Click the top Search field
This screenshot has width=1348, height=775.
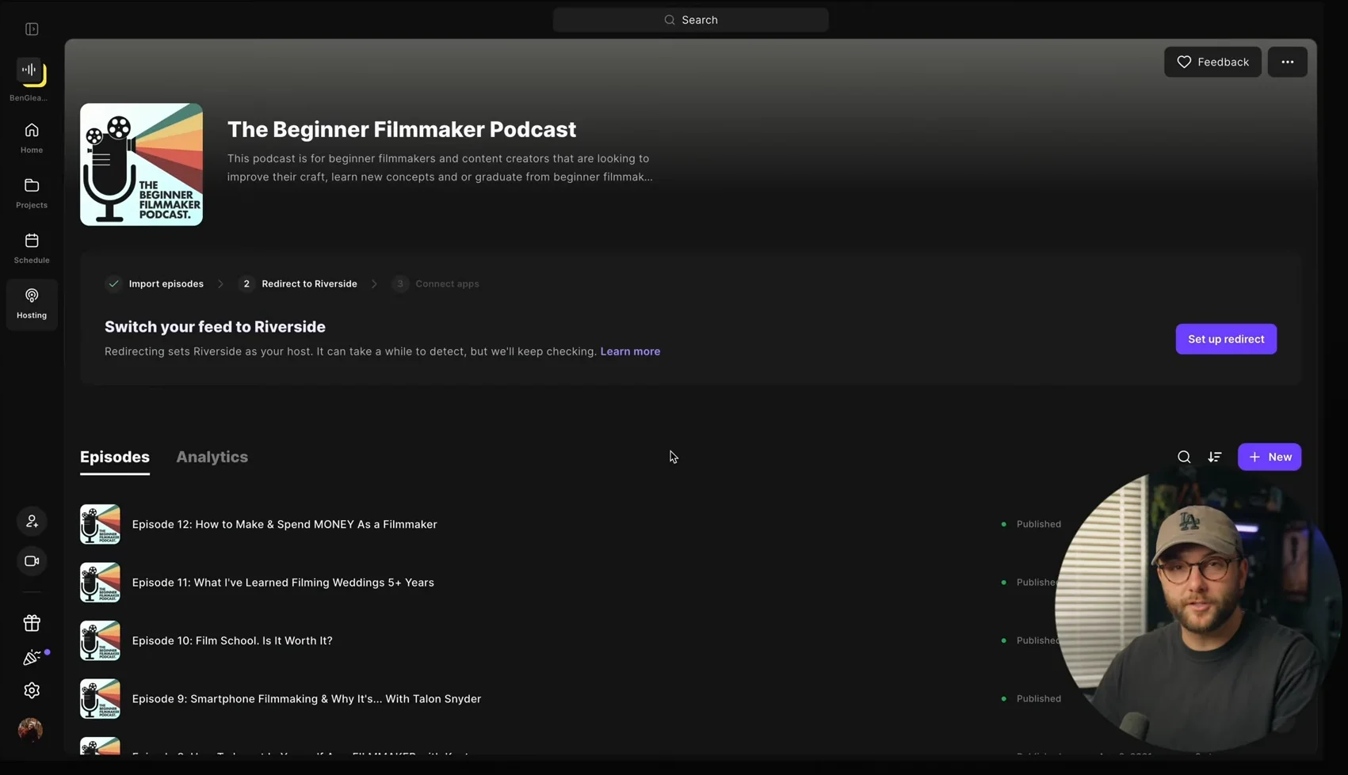click(x=691, y=20)
